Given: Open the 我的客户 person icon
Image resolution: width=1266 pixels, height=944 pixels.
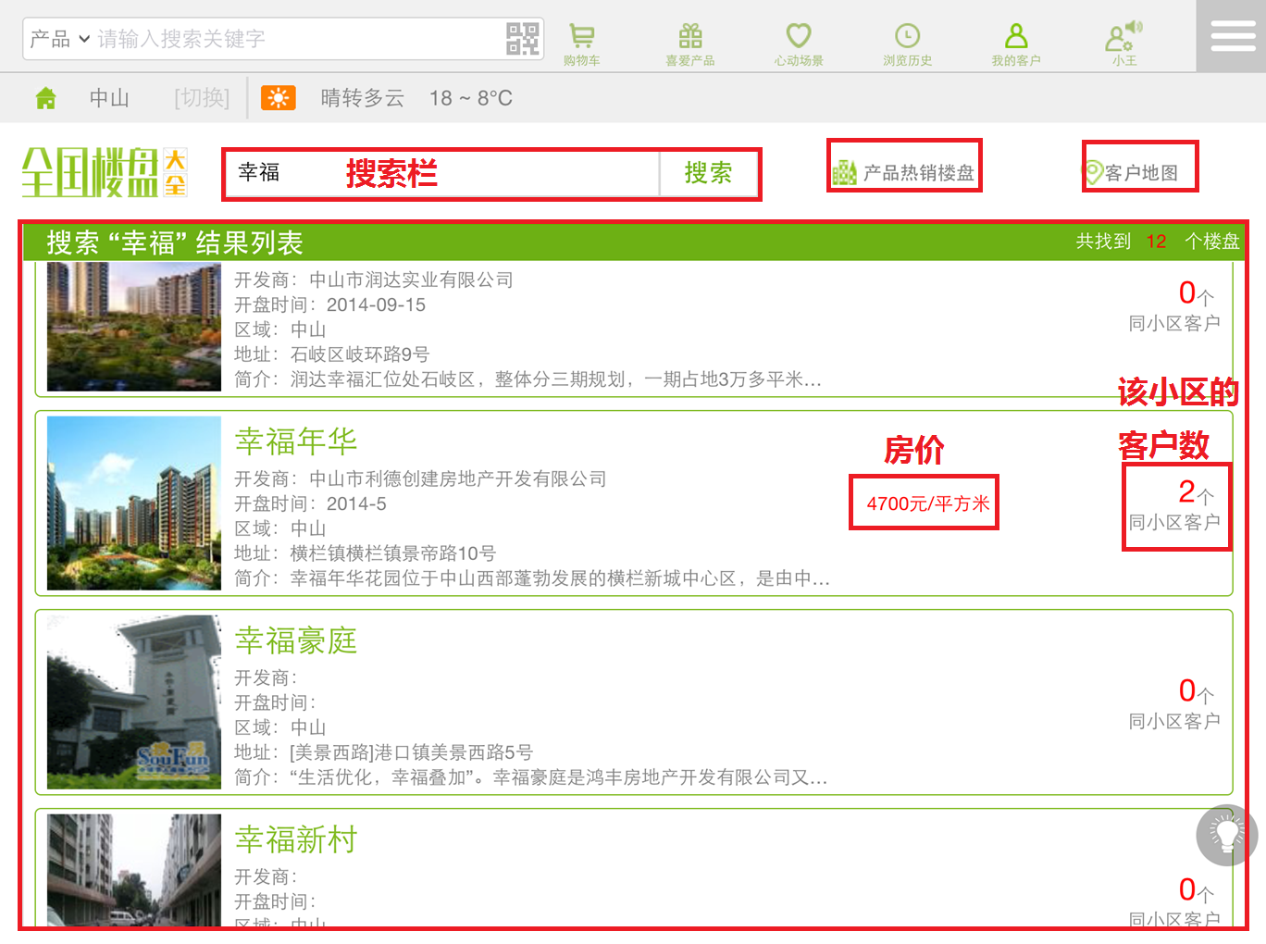Looking at the screenshot, I should 1016,43.
